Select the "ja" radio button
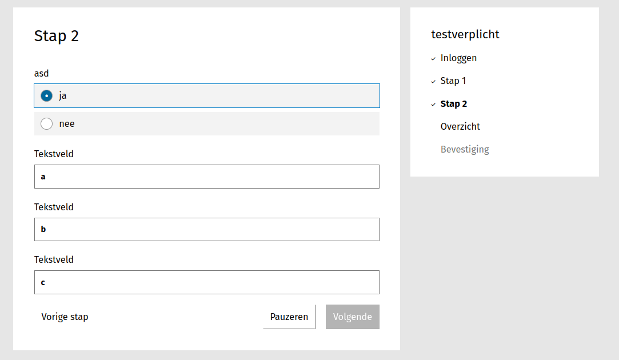Screen dimensions: 619x360 click(x=46, y=96)
